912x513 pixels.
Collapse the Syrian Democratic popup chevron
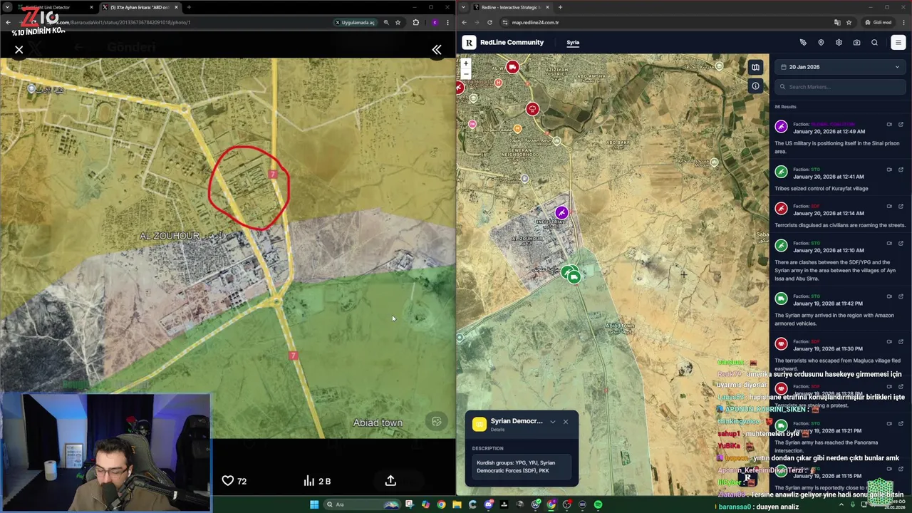coord(552,422)
